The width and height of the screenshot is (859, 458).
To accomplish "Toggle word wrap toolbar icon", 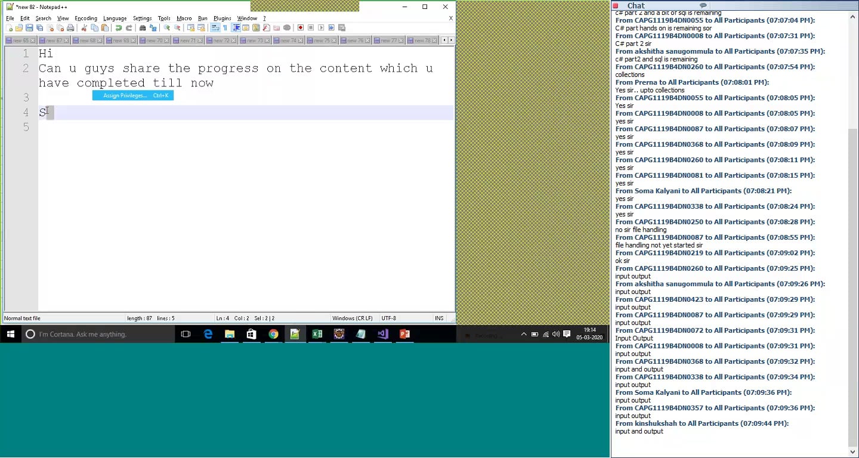I will [214, 27].
